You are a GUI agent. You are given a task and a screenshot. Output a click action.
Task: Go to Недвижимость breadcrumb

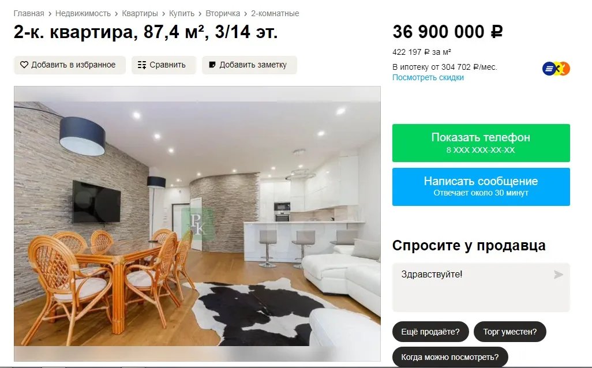pyautogui.click(x=83, y=14)
